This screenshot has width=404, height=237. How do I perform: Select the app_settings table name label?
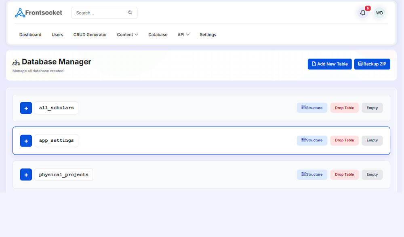tap(57, 141)
